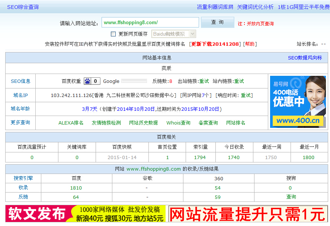Click the Google PageRank bar
The image size is (330, 226).
pos(134,81)
